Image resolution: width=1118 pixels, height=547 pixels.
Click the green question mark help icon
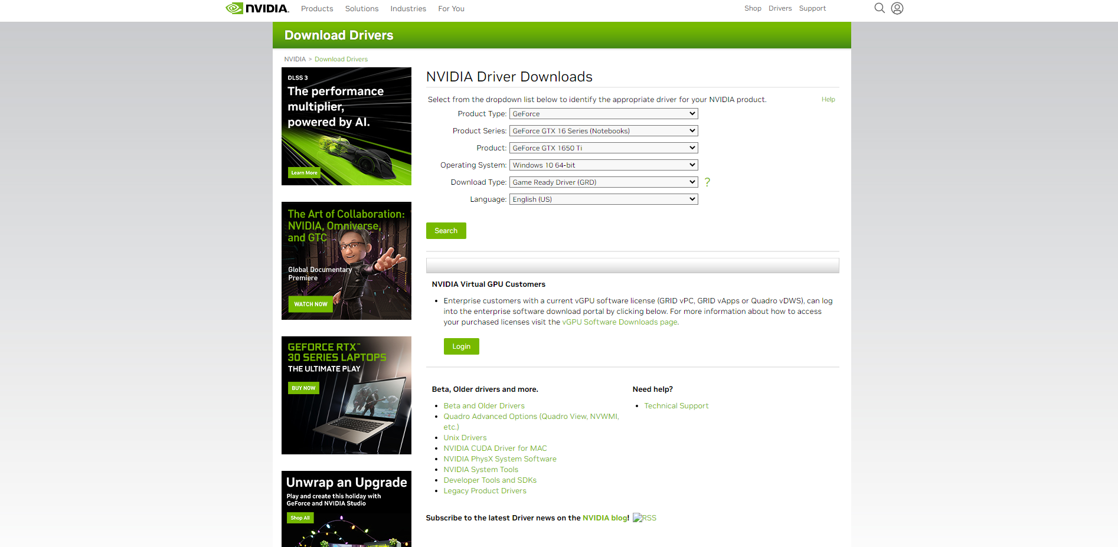pos(707,182)
